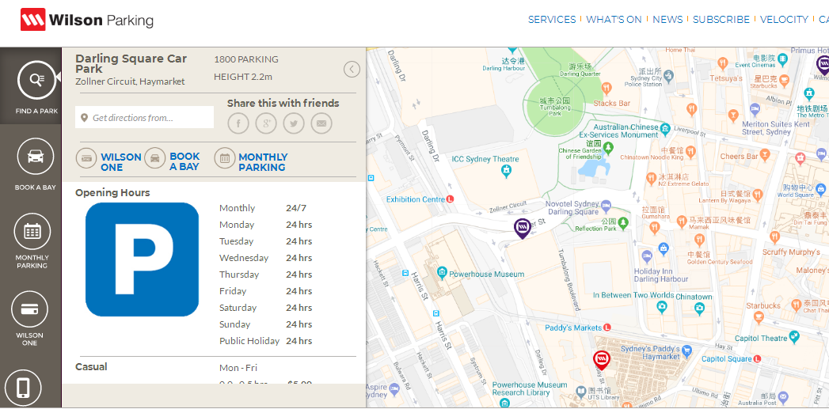The width and height of the screenshot is (829, 409).
Task: Click Australian Chinese Ex-Services Monument pin
Action: [x=666, y=127]
